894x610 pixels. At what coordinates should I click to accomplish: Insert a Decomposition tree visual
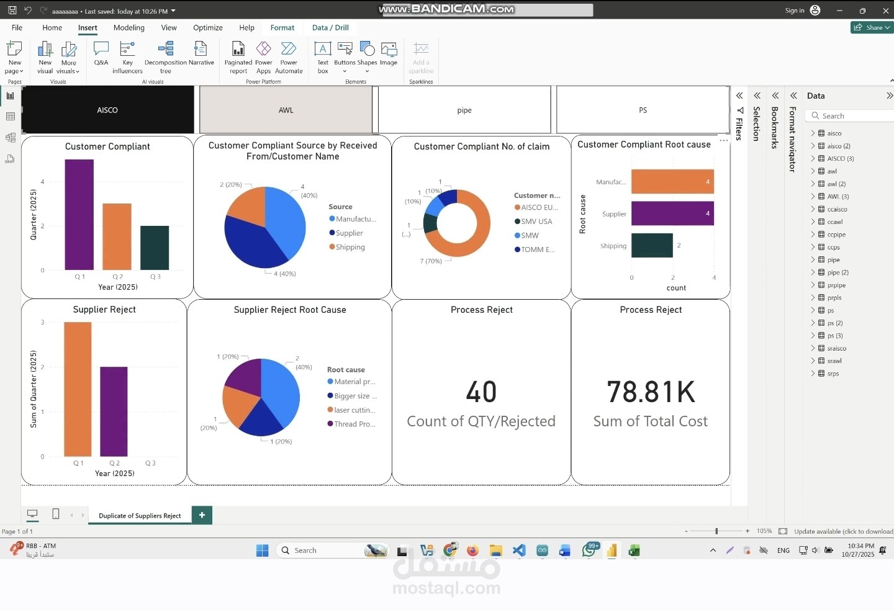pyautogui.click(x=165, y=57)
